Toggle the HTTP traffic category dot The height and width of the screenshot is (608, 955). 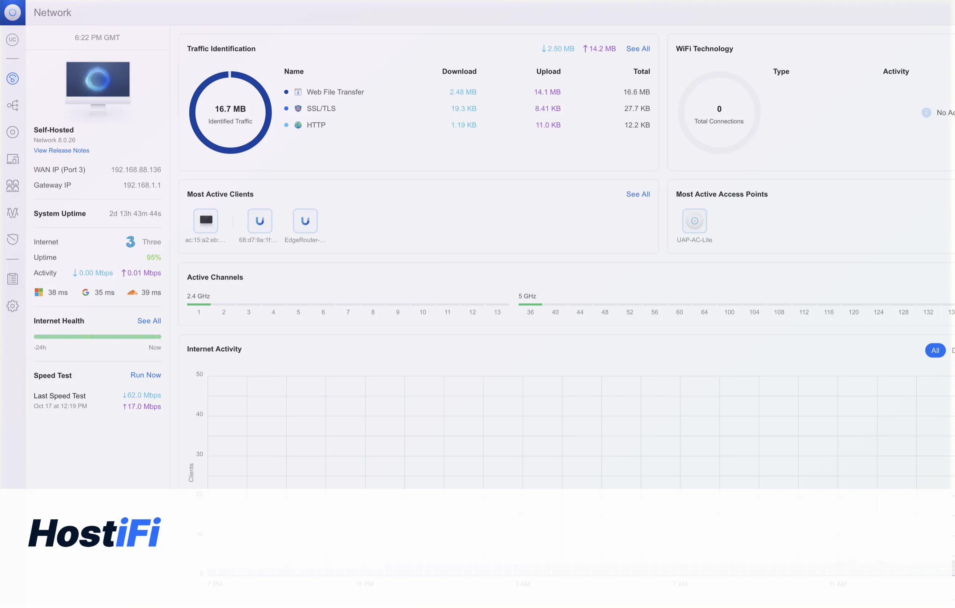point(286,125)
